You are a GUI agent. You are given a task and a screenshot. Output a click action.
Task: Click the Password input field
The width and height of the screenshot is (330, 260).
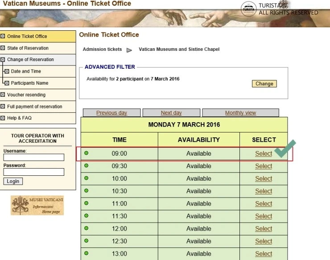(x=34, y=172)
